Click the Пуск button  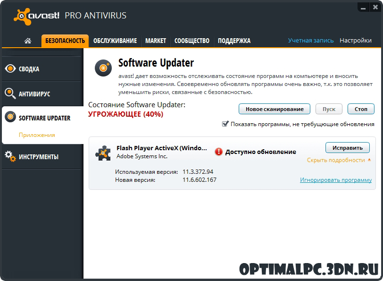pyautogui.click(x=329, y=109)
